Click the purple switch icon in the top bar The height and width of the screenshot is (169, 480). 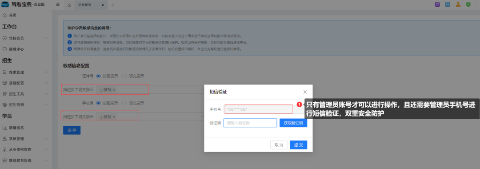pyautogui.click(x=438, y=4)
